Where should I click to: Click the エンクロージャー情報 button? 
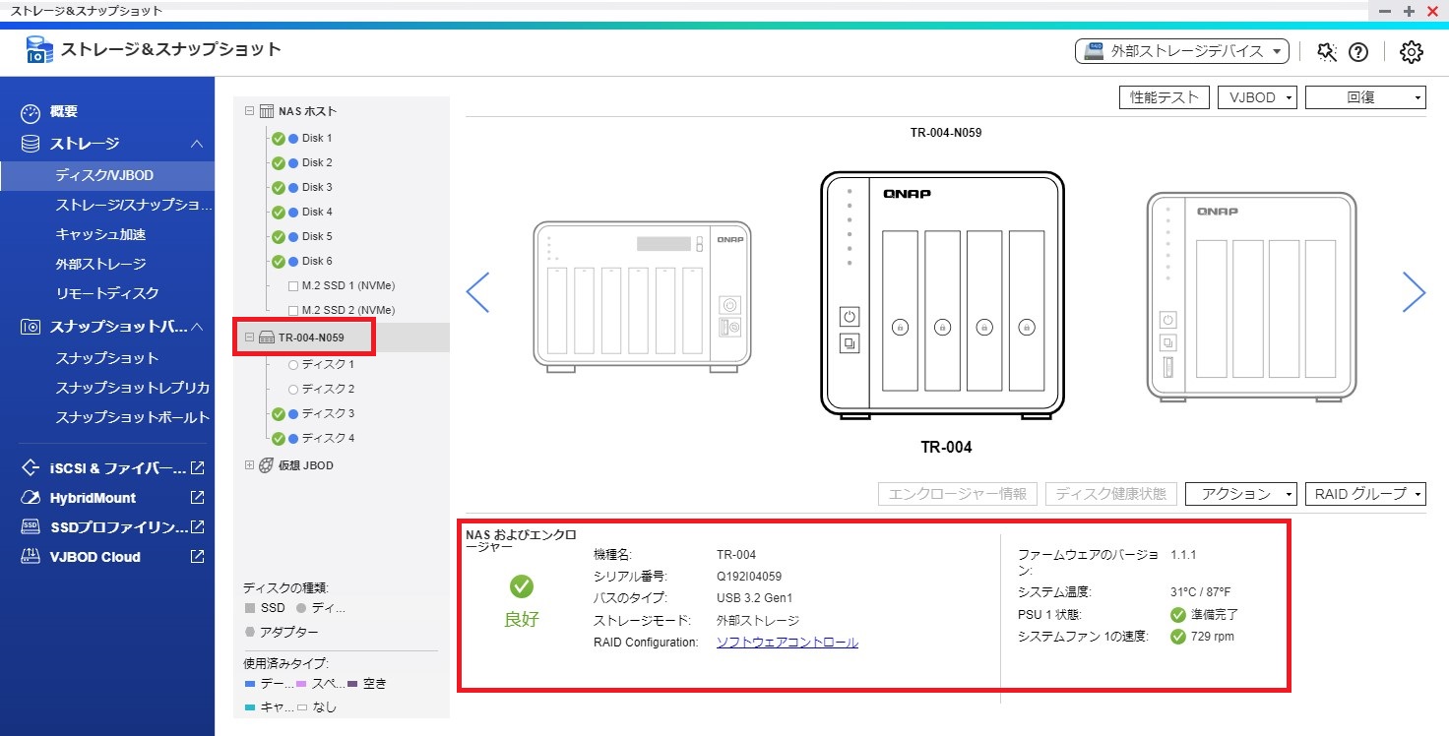[958, 494]
